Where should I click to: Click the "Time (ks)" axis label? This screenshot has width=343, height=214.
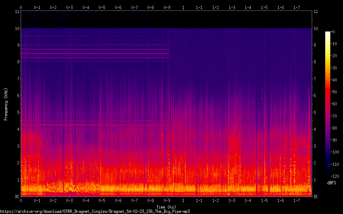pyautogui.click(x=166, y=207)
